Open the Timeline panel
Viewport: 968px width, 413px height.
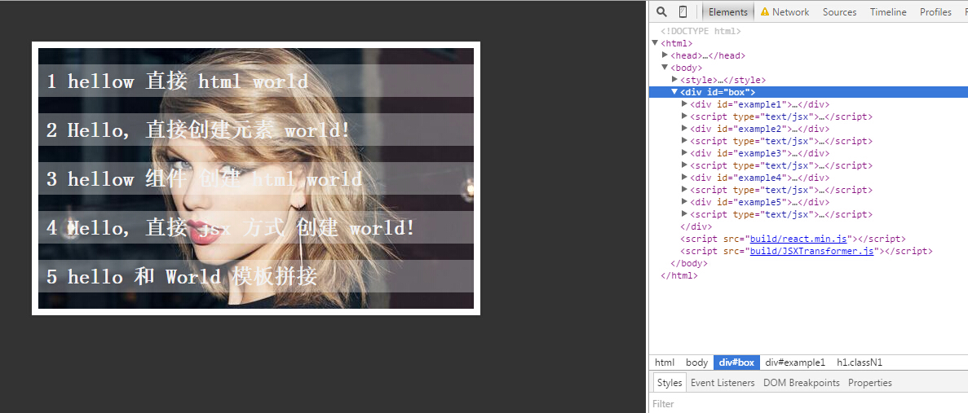point(887,12)
